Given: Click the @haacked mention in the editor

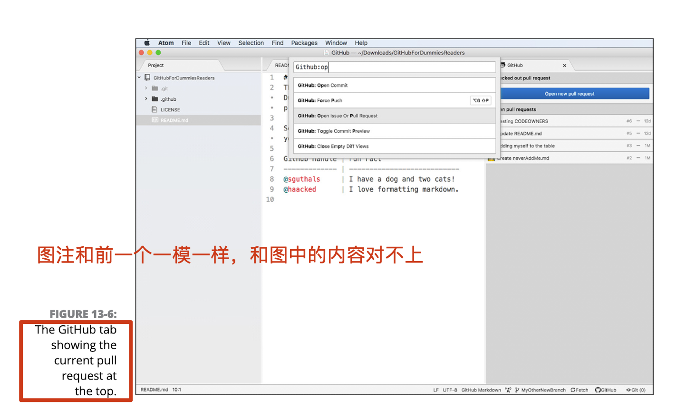Looking at the screenshot, I should (300, 189).
